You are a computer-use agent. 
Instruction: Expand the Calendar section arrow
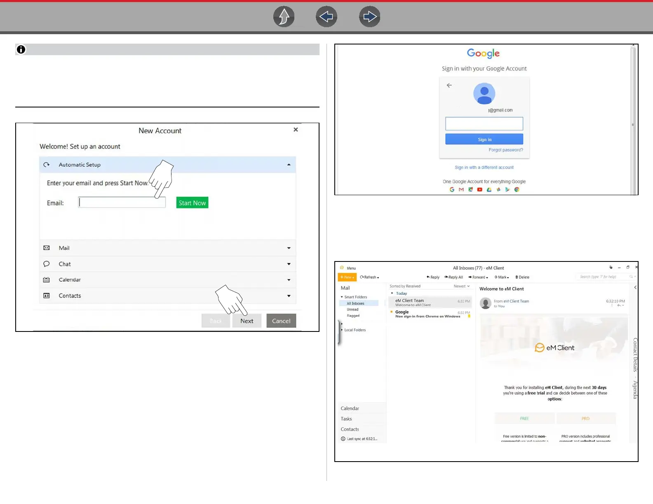tap(289, 280)
